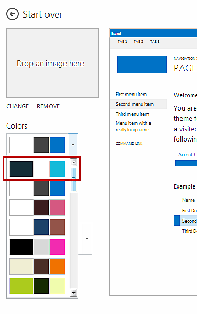The image size is (197, 314).
Task: Open the Colors palette dropdown arrow
Action: [x=73, y=145]
